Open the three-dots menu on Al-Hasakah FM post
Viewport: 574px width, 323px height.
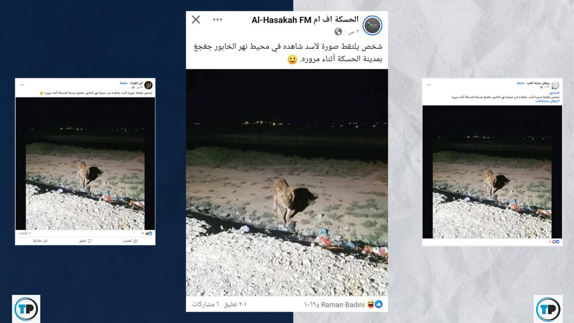point(217,20)
